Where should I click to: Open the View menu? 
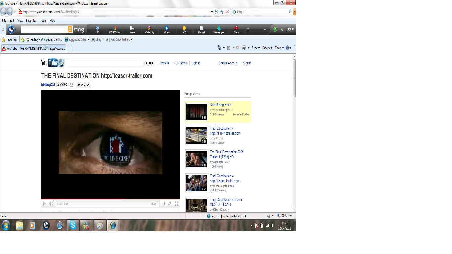pyautogui.click(x=20, y=21)
